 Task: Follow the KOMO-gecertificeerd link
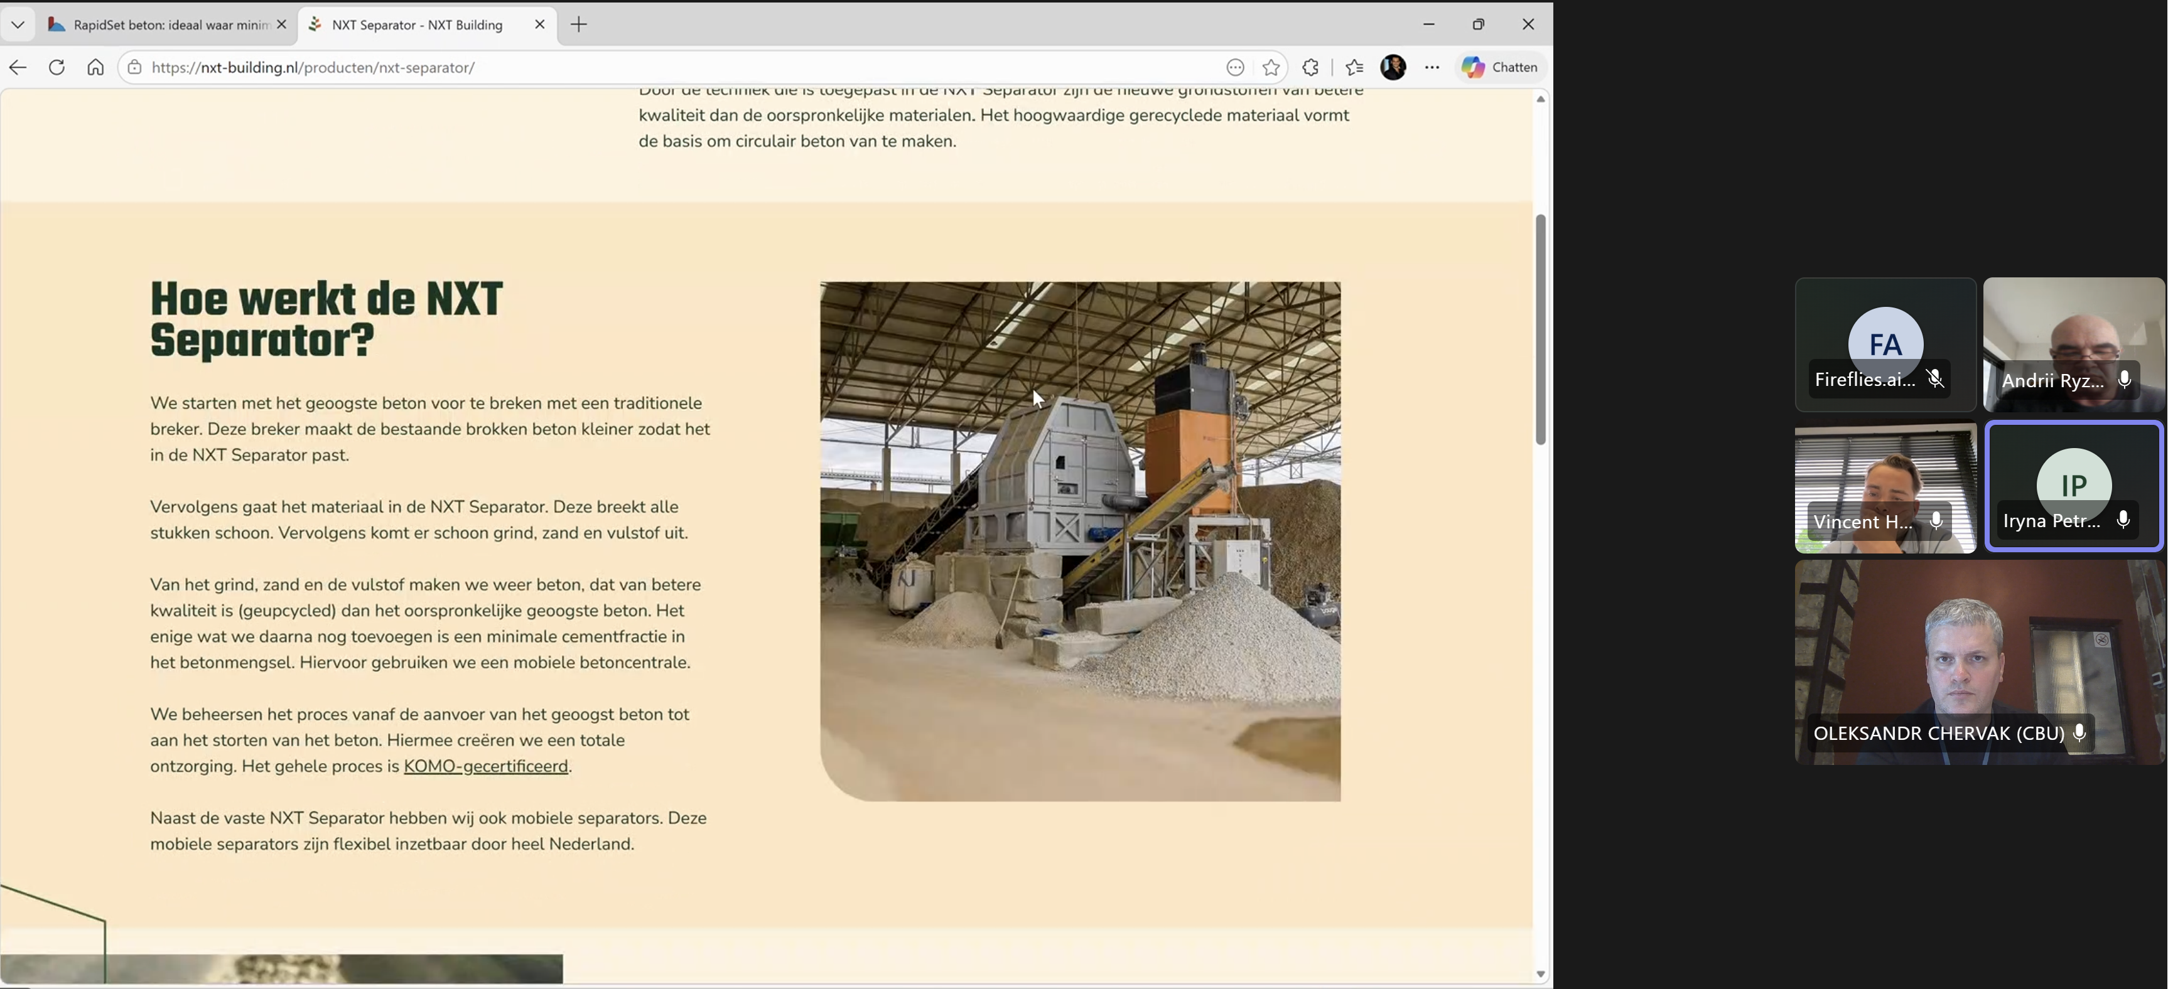pyautogui.click(x=485, y=766)
